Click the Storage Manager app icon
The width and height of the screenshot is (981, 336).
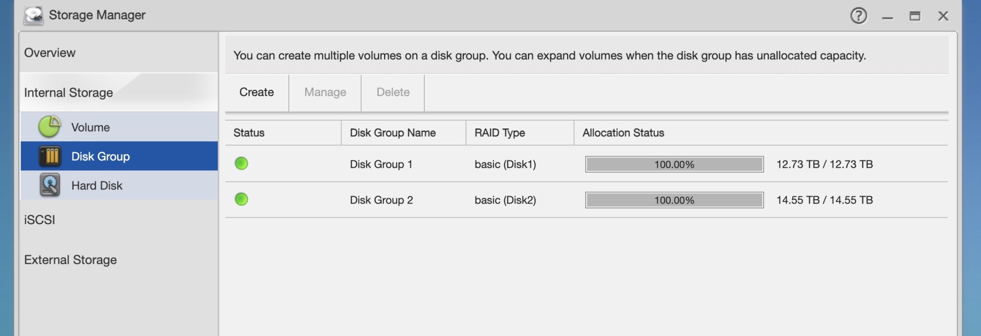[x=34, y=16]
